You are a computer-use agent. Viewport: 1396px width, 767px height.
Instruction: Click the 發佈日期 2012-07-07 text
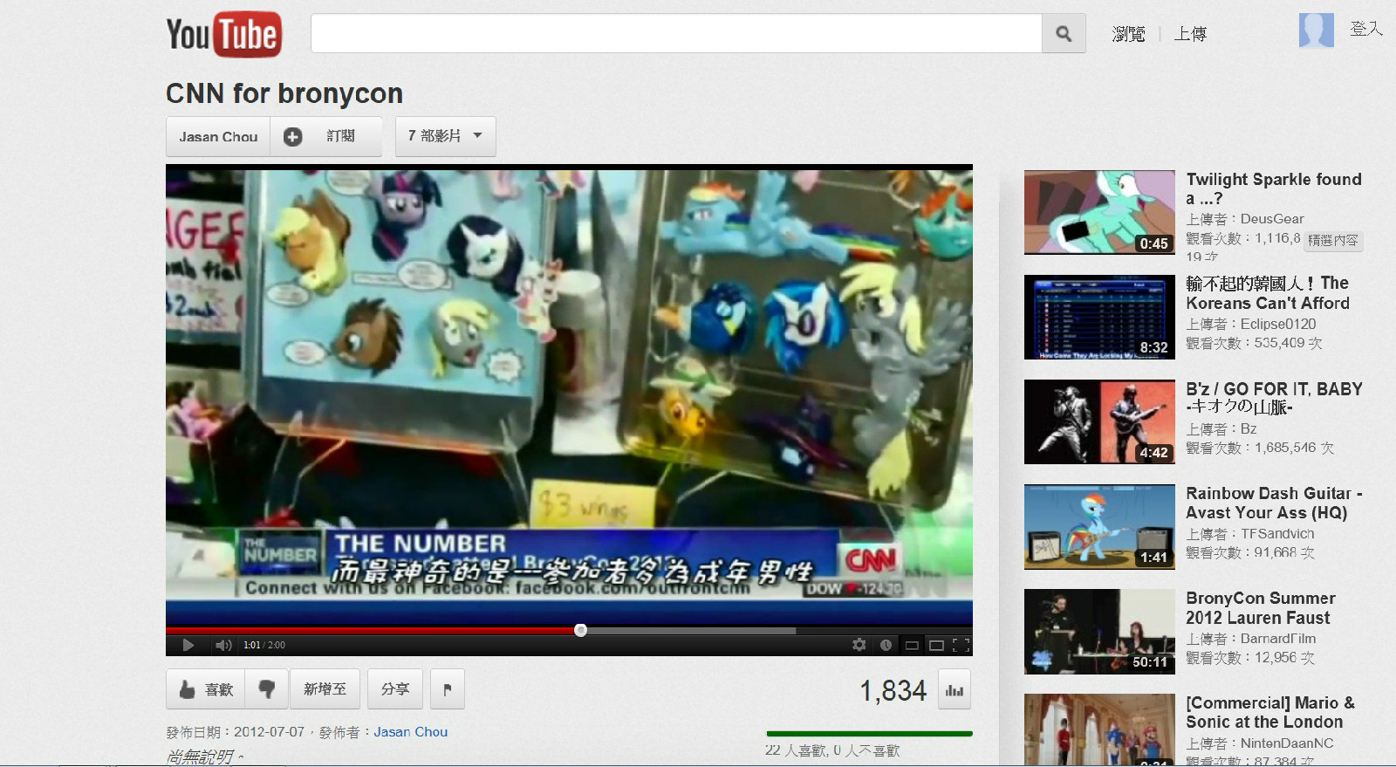pyautogui.click(x=236, y=732)
